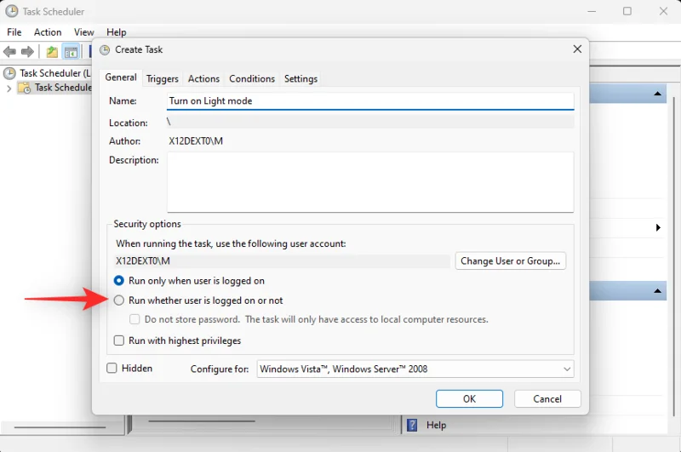Screen dimensions: 681x452
Task: Click the Location value backslash field
Action: (x=370, y=123)
